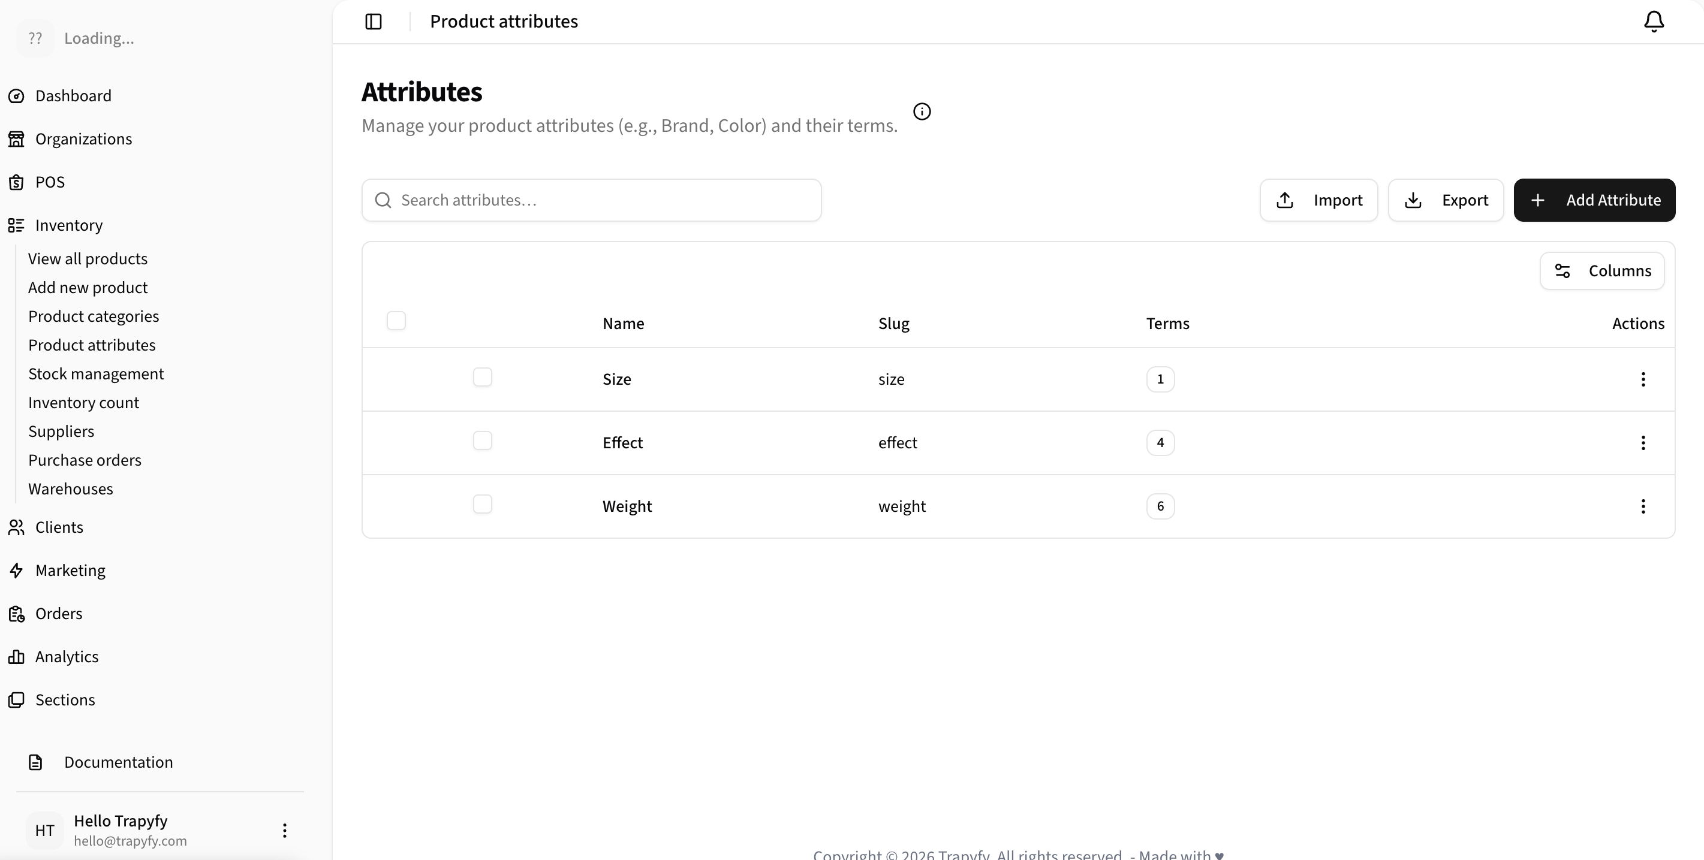Screen dimensions: 1704x860
Task: Open Inventory count
Action: tap(83, 403)
